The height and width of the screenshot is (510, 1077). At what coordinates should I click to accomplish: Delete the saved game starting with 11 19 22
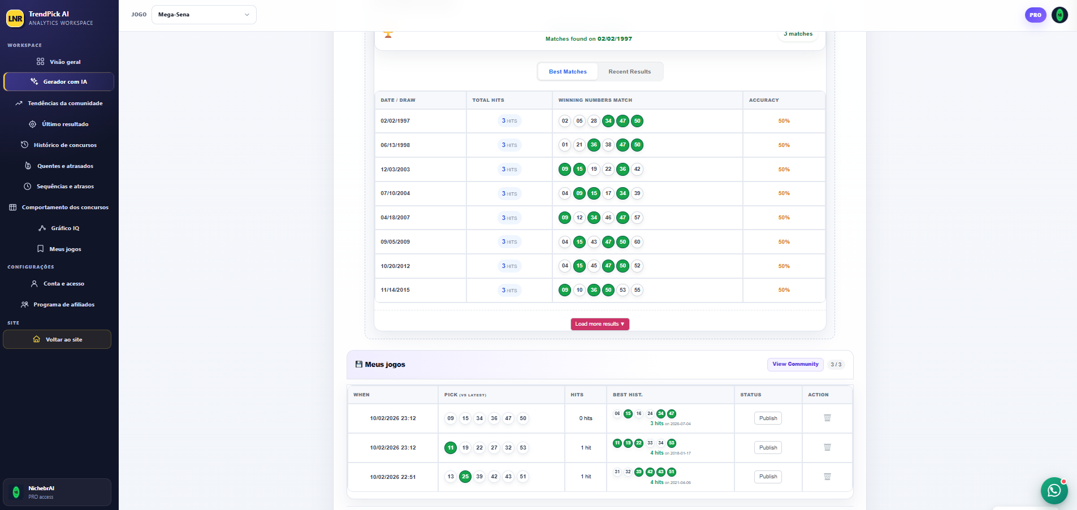pyautogui.click(x=827, y=447)
